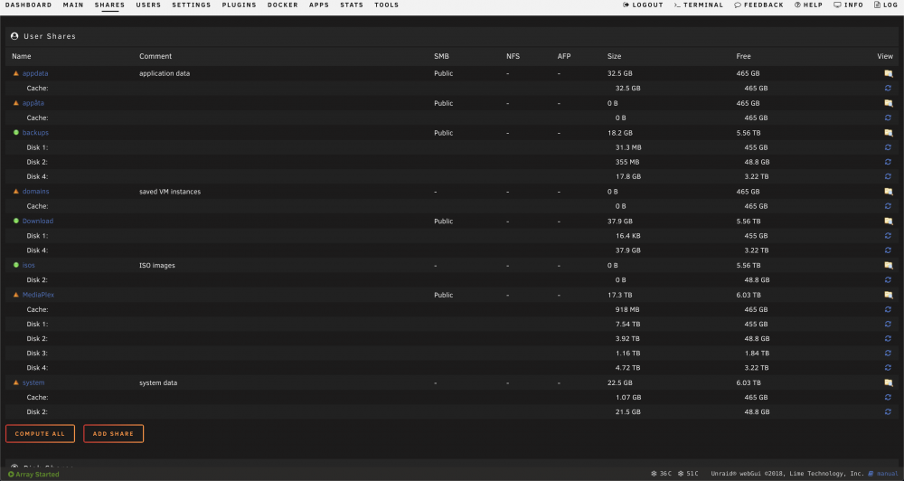Viewport: 904px width, 481px height.
Task: Refresh the backups Disk 4 size
Action: tap(888, 176)
